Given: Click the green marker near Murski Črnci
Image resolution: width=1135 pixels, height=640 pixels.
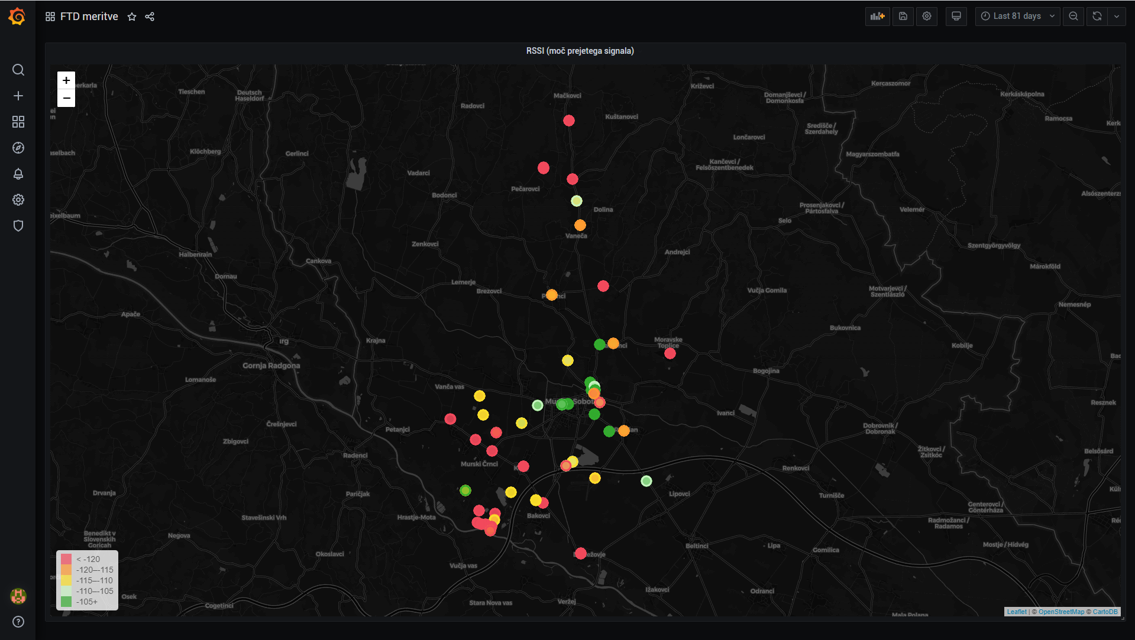Looking at the screenshot, I should pyautogui.click(x=465, y=490).
